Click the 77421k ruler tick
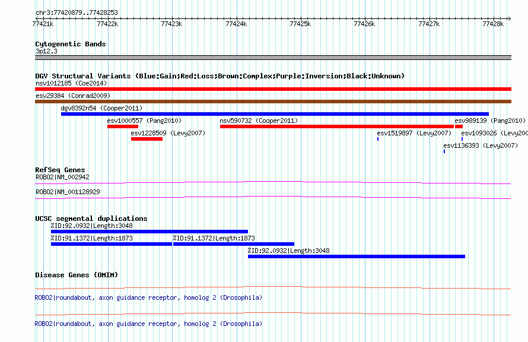 click(43, 24)
